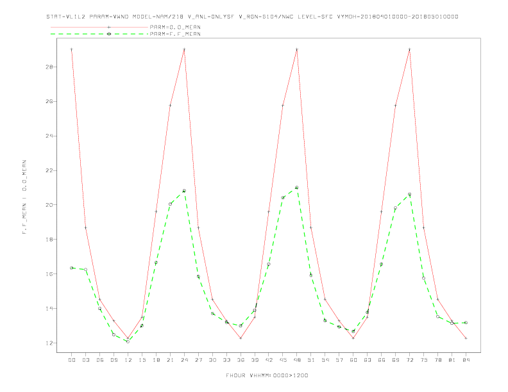
Task: Click red O.O_MEAN peak point at hour 24
Action: pos(184,49)
